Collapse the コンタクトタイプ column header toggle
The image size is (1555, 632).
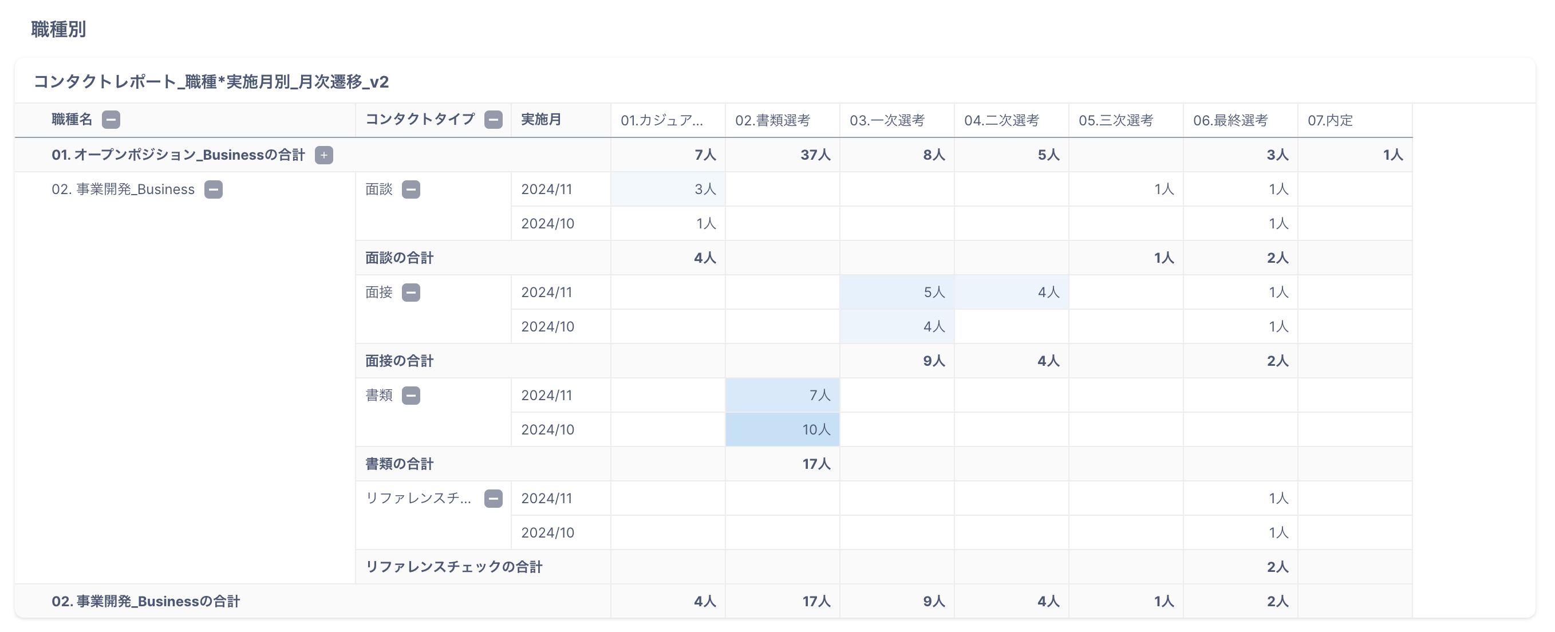[493, 120]
